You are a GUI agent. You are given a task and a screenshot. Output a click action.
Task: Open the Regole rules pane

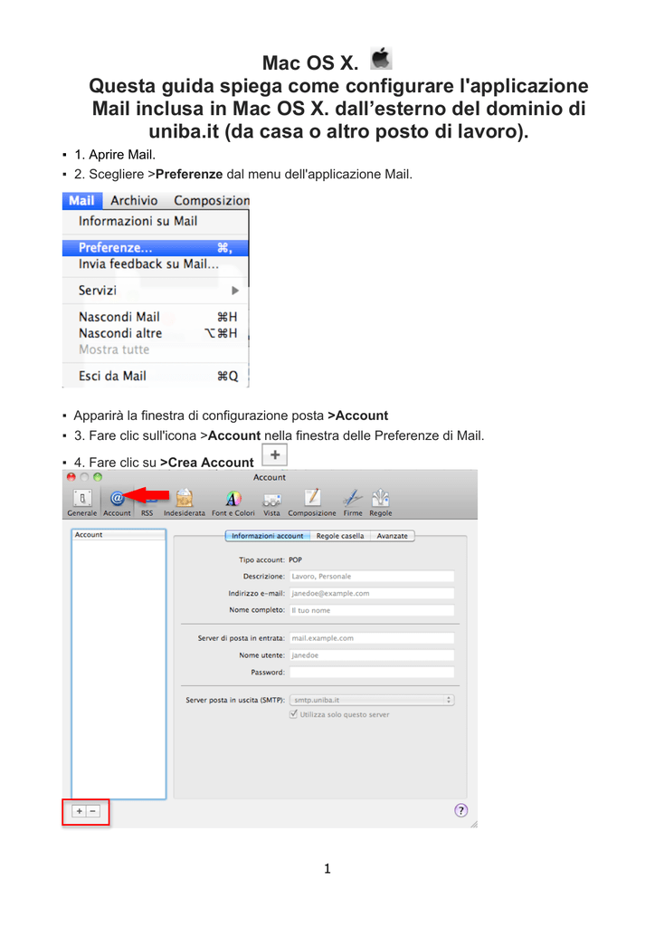tap(381, 503)
